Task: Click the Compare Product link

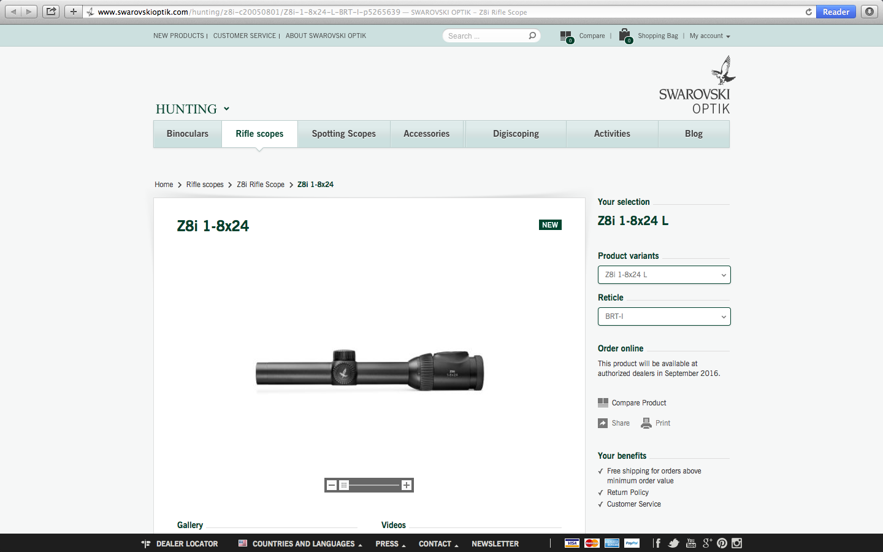Action: coord(632,403)
